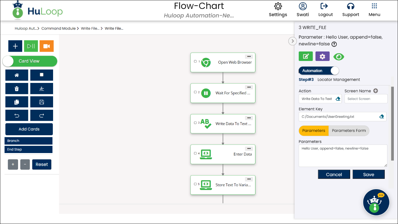Open the Menu grid in header
Image resolution: width=398 pixels, height=224 pixels.
click(x=374, y=10)
